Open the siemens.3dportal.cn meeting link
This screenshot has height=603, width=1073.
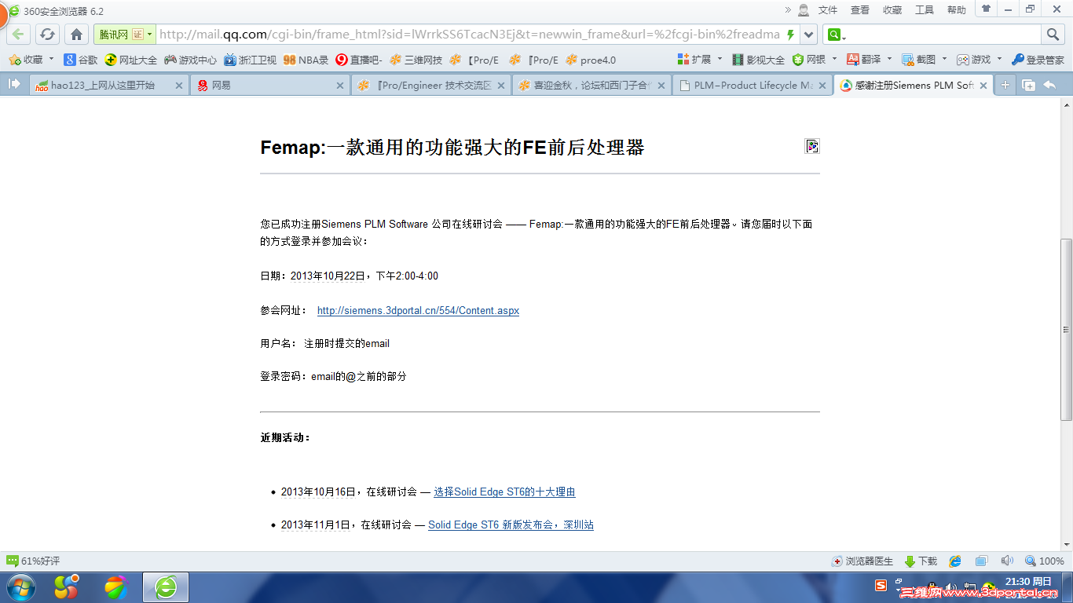click(x=418, y=311)
